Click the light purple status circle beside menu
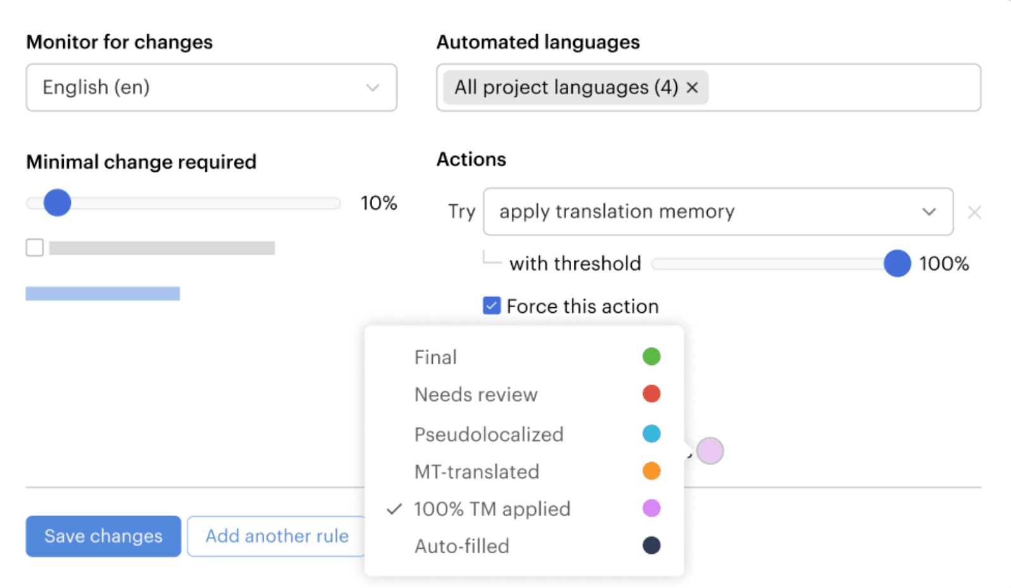The image size is (1011, 588). pyautogui.click(x=710, y=451)
